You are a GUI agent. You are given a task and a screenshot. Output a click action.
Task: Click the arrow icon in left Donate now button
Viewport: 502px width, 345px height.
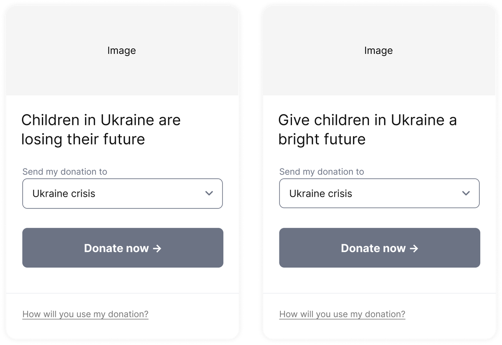(157, 248)
